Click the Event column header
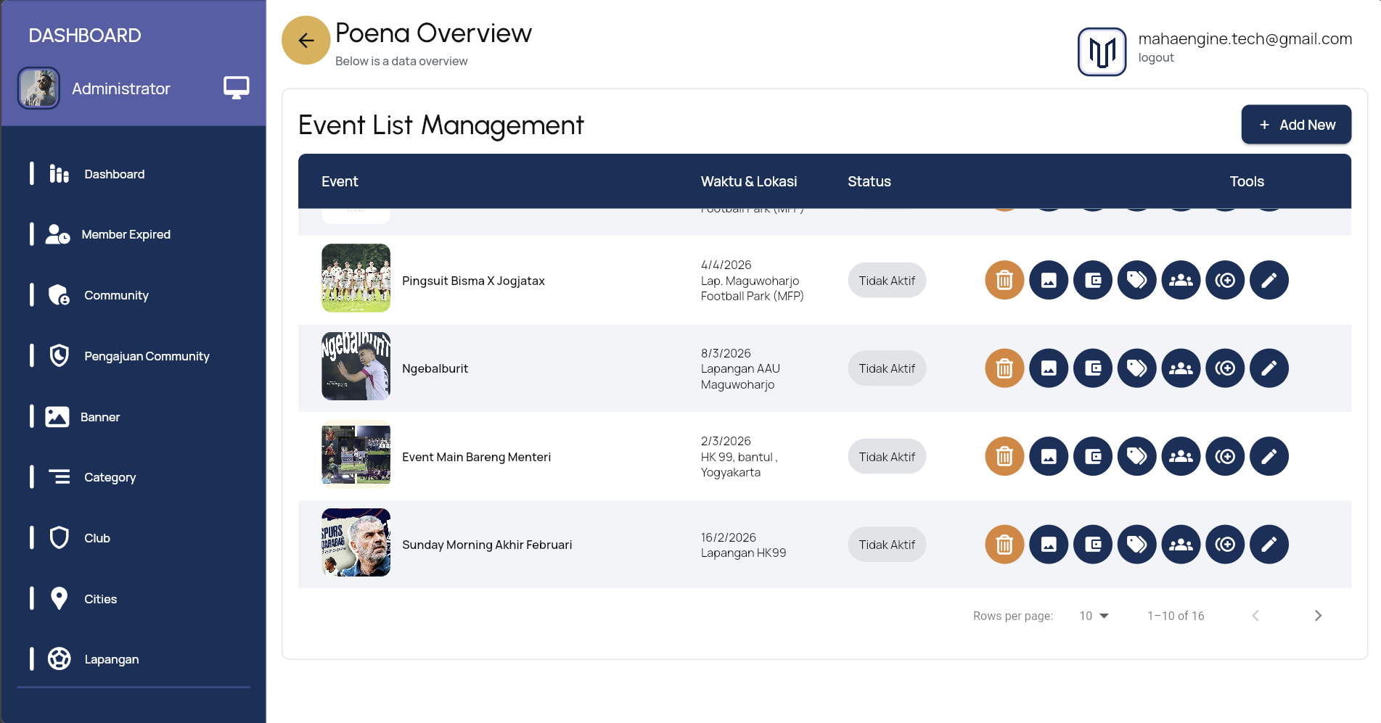This screenshot has height=723, width=1381. click(340, 181)
